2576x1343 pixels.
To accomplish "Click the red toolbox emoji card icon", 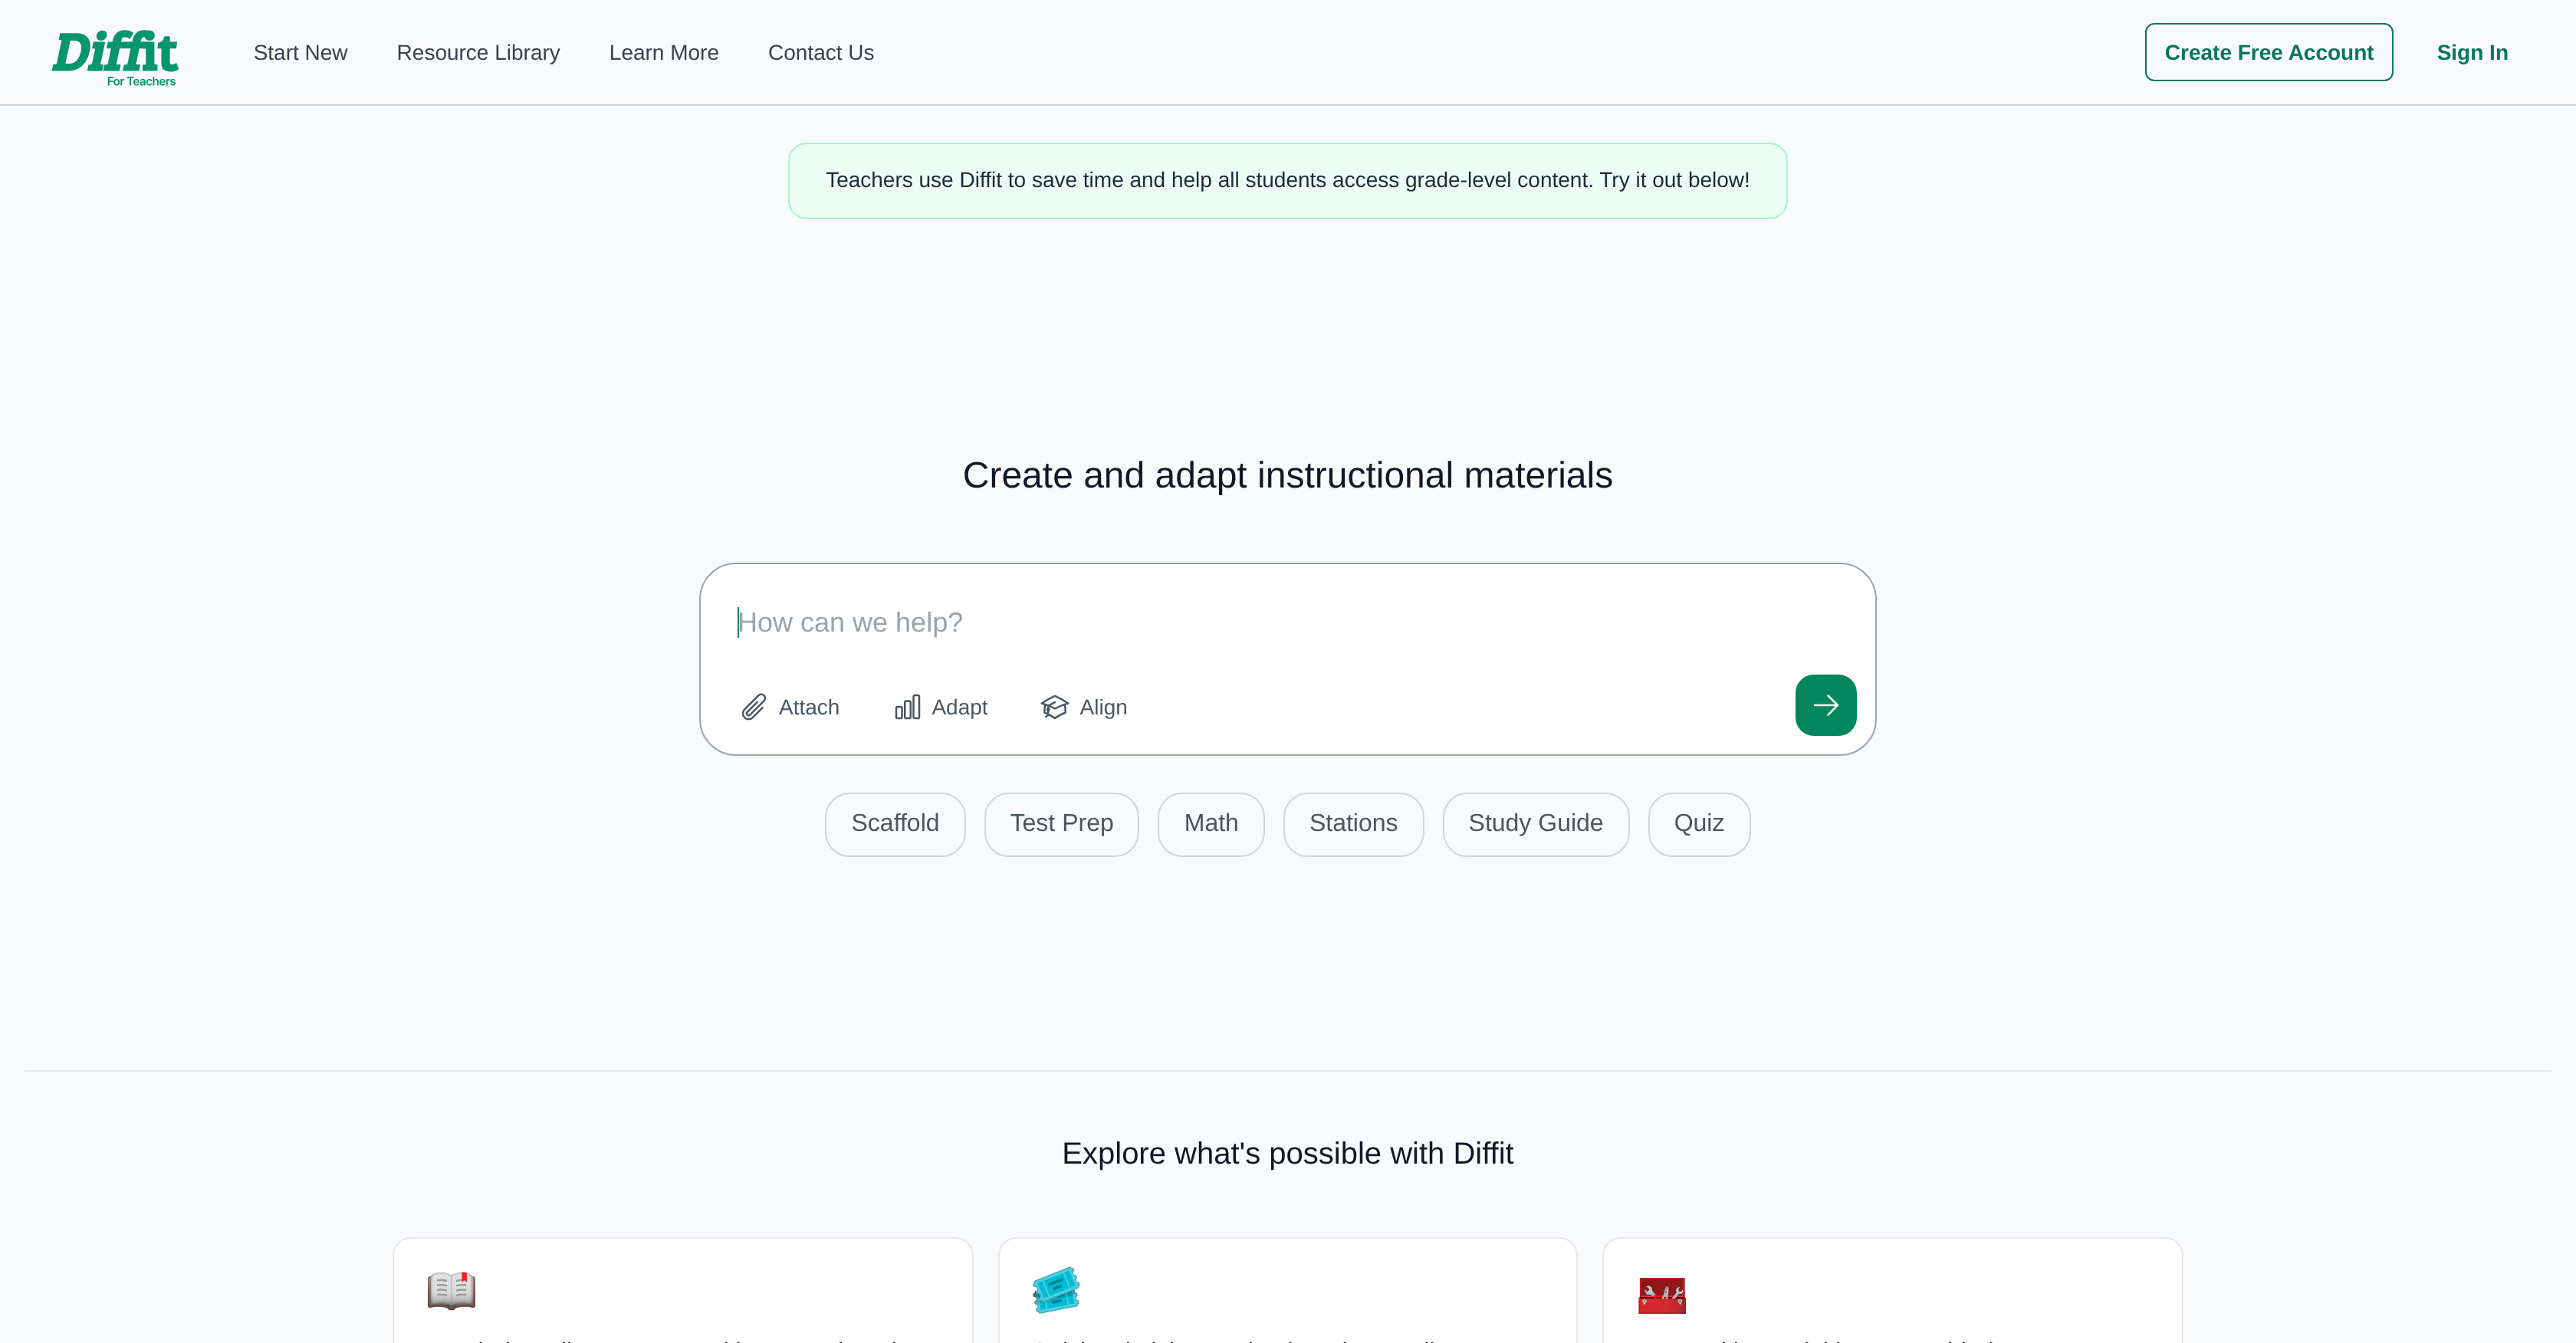I will click(x=1662, y=1295).
